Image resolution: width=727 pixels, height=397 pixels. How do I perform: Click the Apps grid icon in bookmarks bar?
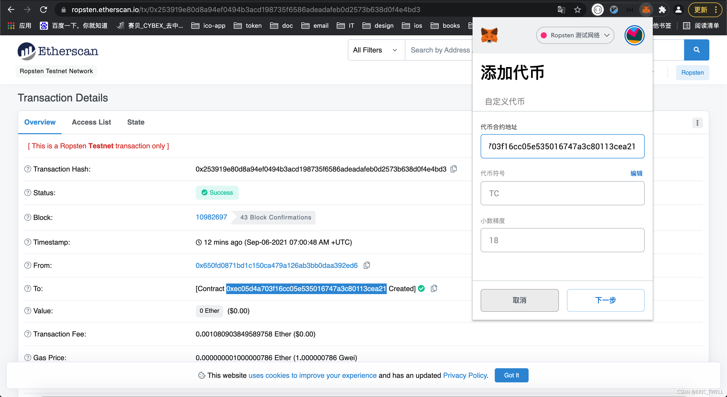pyautogui.click(x=11, y=26)
